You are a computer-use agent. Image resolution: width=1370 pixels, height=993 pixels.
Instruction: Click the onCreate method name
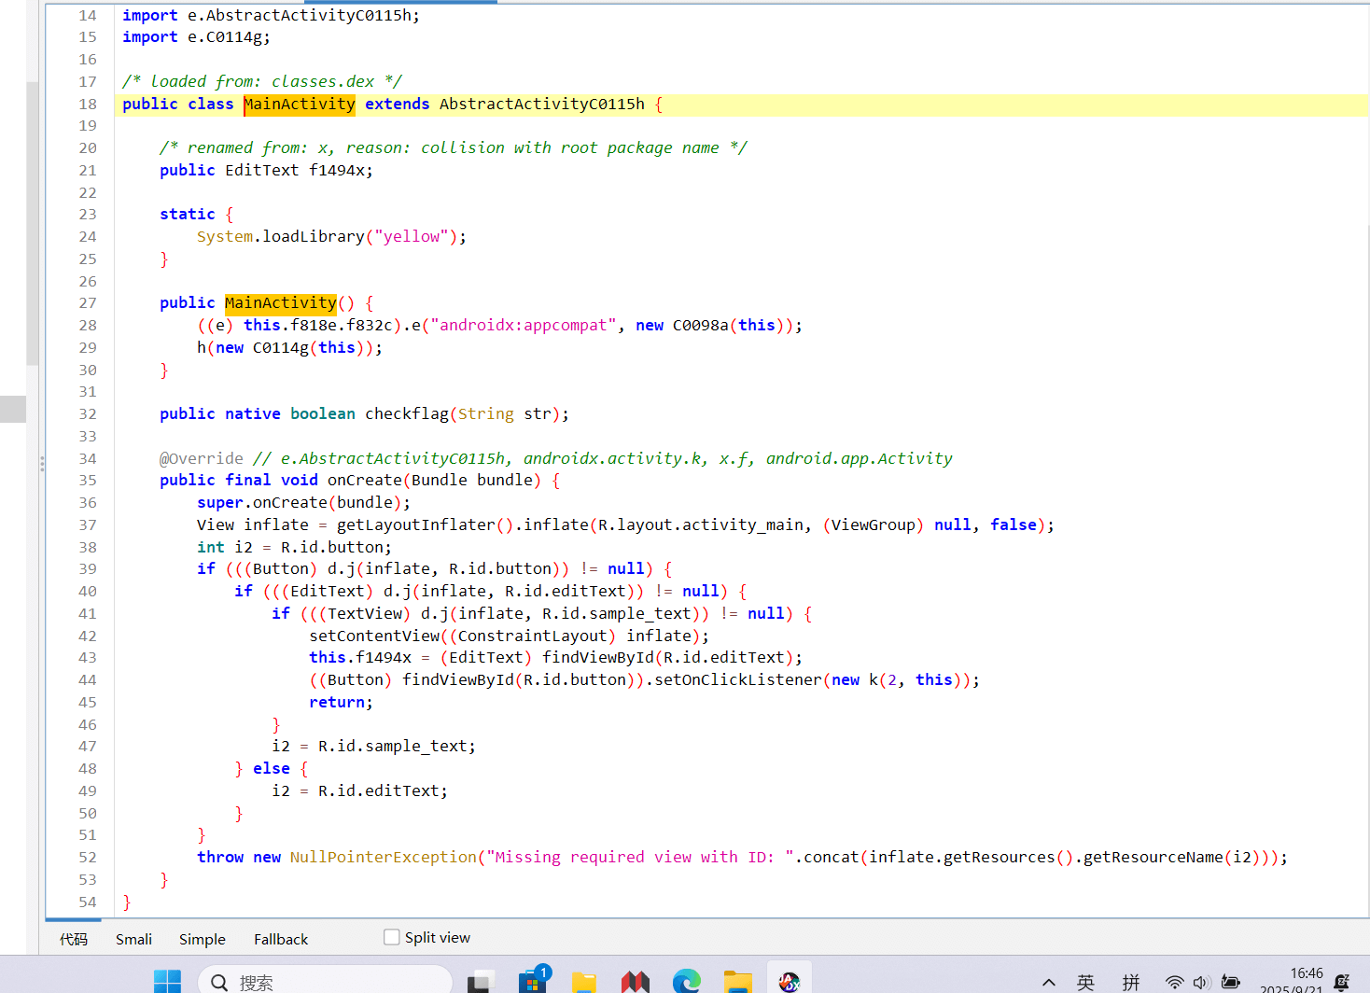(x=365, y=480)
